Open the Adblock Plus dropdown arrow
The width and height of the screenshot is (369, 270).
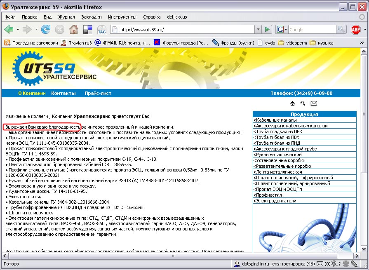pyautogui.click(x=365, y=30)
